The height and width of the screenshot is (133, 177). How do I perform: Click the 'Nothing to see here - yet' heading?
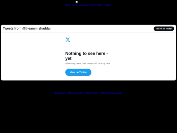[87, 56]
